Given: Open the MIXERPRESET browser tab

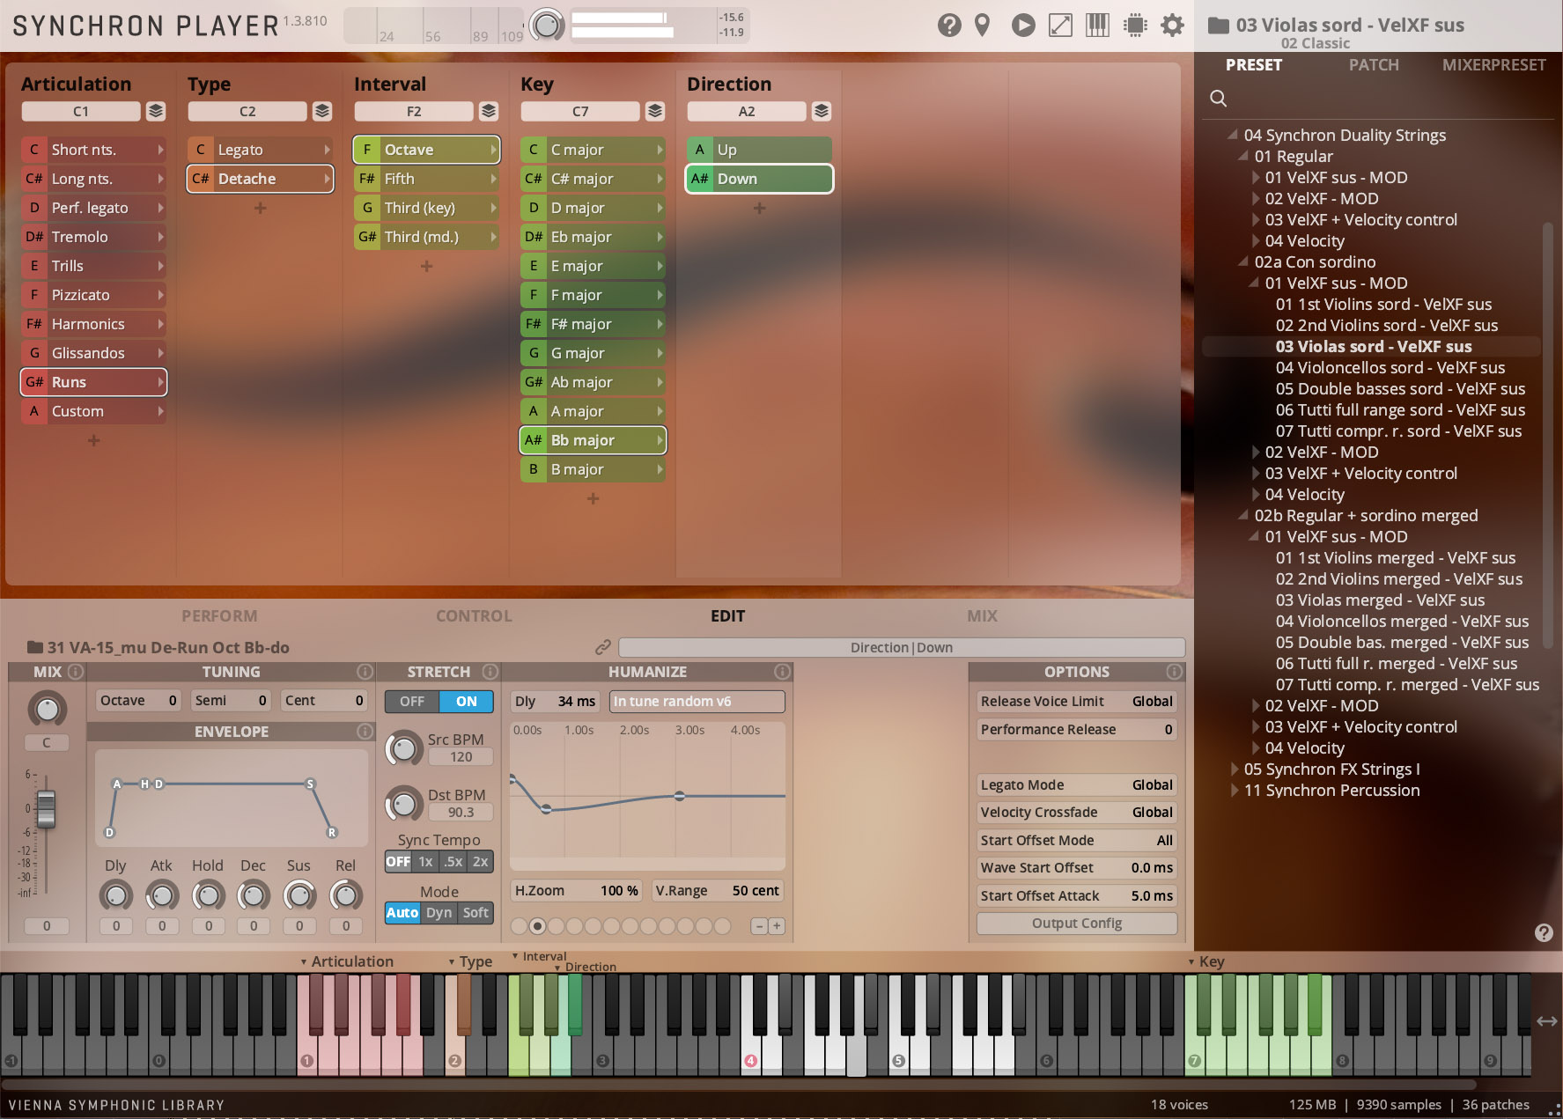Looking at the screenshot, I should click(1493, 65).
